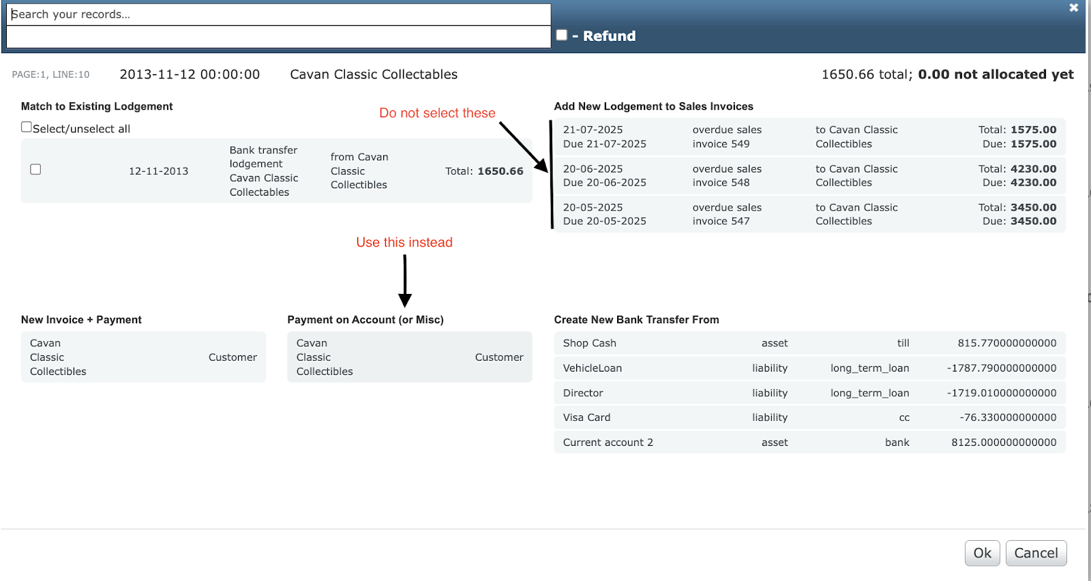
Task: Select the Shop Cash till account
Action: [x=809, y=343]
